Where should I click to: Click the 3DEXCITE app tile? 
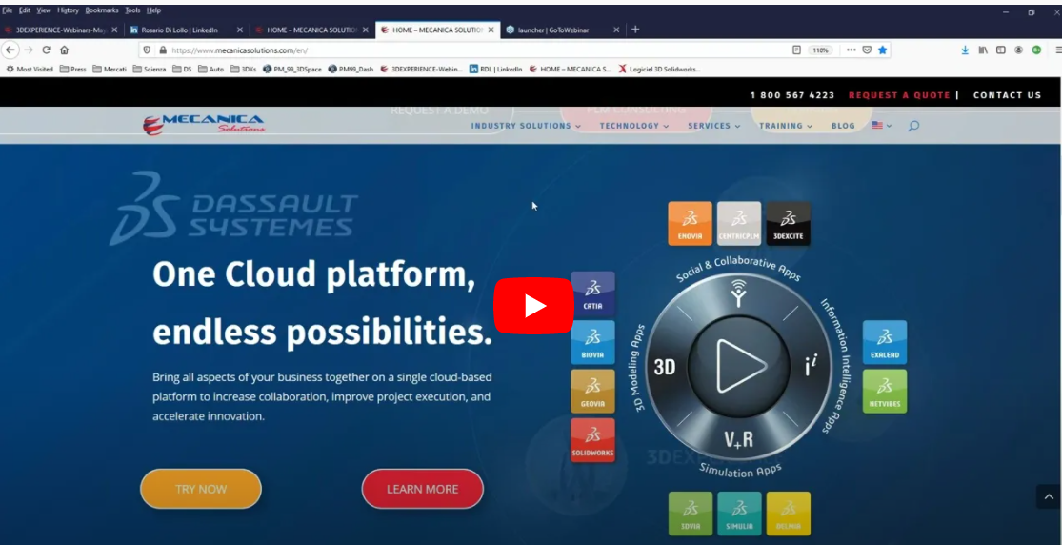tap(789, 224)
